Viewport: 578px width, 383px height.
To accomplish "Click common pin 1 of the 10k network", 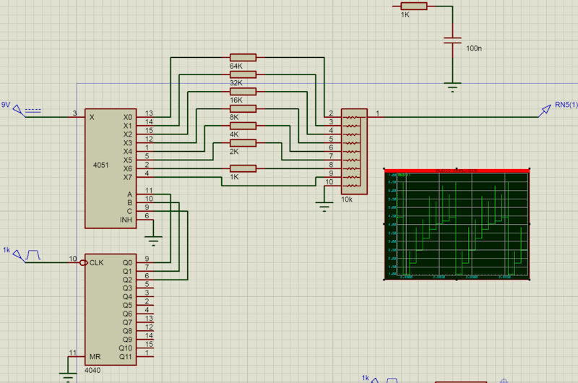I will (x=376, y=117).
